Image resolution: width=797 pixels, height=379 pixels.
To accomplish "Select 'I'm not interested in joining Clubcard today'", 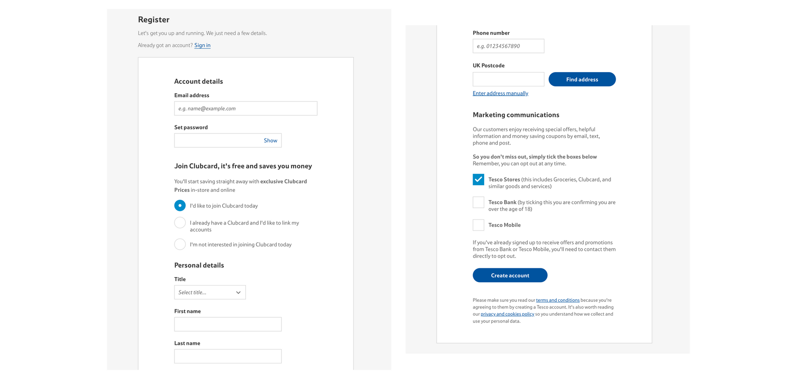I will click(x=180, y=244).
